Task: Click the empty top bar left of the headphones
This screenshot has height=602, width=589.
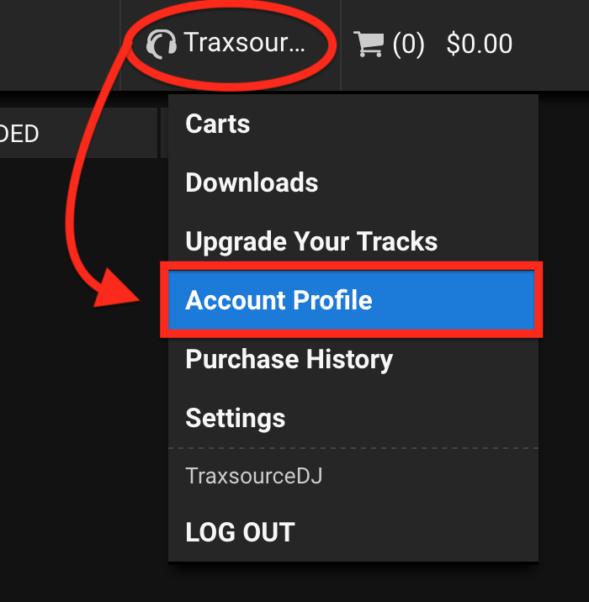Action: [x=59, y=43]
